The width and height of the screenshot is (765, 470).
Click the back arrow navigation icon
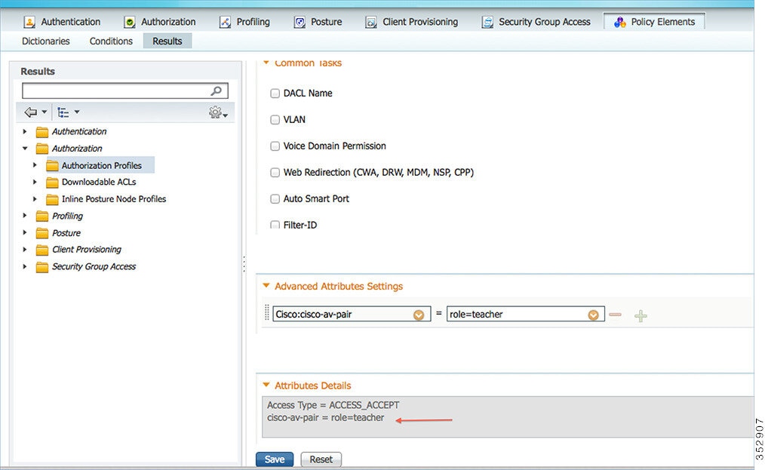pyautogui.click(x=31, y=112)
